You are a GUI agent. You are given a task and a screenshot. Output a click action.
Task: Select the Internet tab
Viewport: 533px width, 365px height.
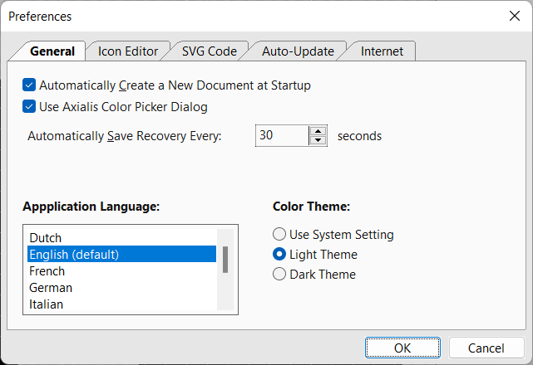(382, 51)
